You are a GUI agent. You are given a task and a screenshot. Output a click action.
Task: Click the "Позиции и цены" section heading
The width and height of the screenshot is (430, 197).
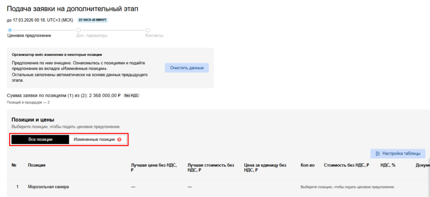33,120
